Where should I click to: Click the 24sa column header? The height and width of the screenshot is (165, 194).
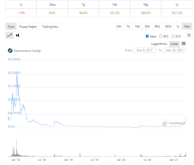tap(52, 5)
